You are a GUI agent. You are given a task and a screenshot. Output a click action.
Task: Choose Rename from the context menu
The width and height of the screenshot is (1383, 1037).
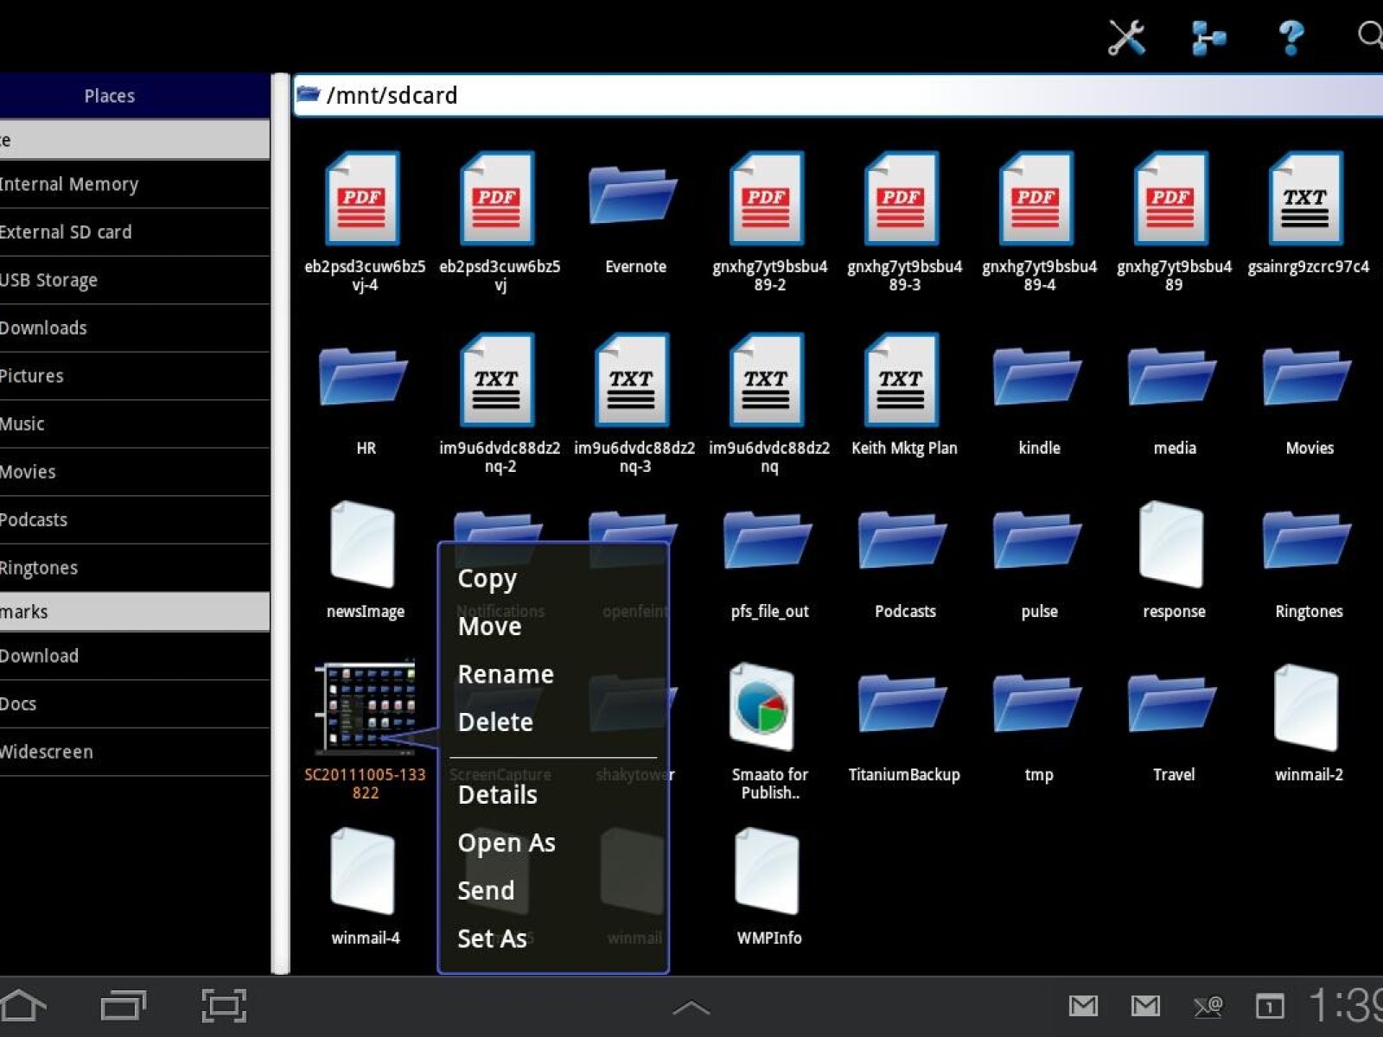506,674
